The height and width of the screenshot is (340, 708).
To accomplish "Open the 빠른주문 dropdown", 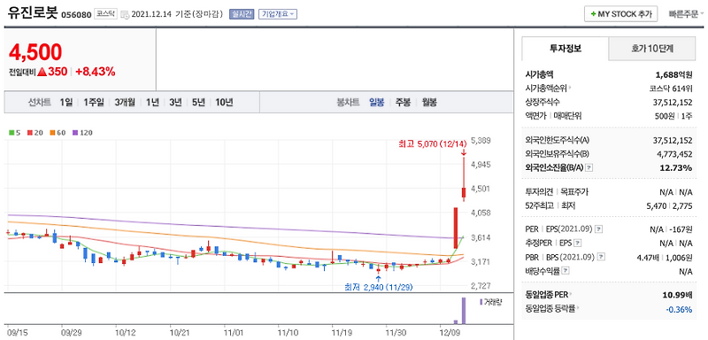I will pos(687,14).
